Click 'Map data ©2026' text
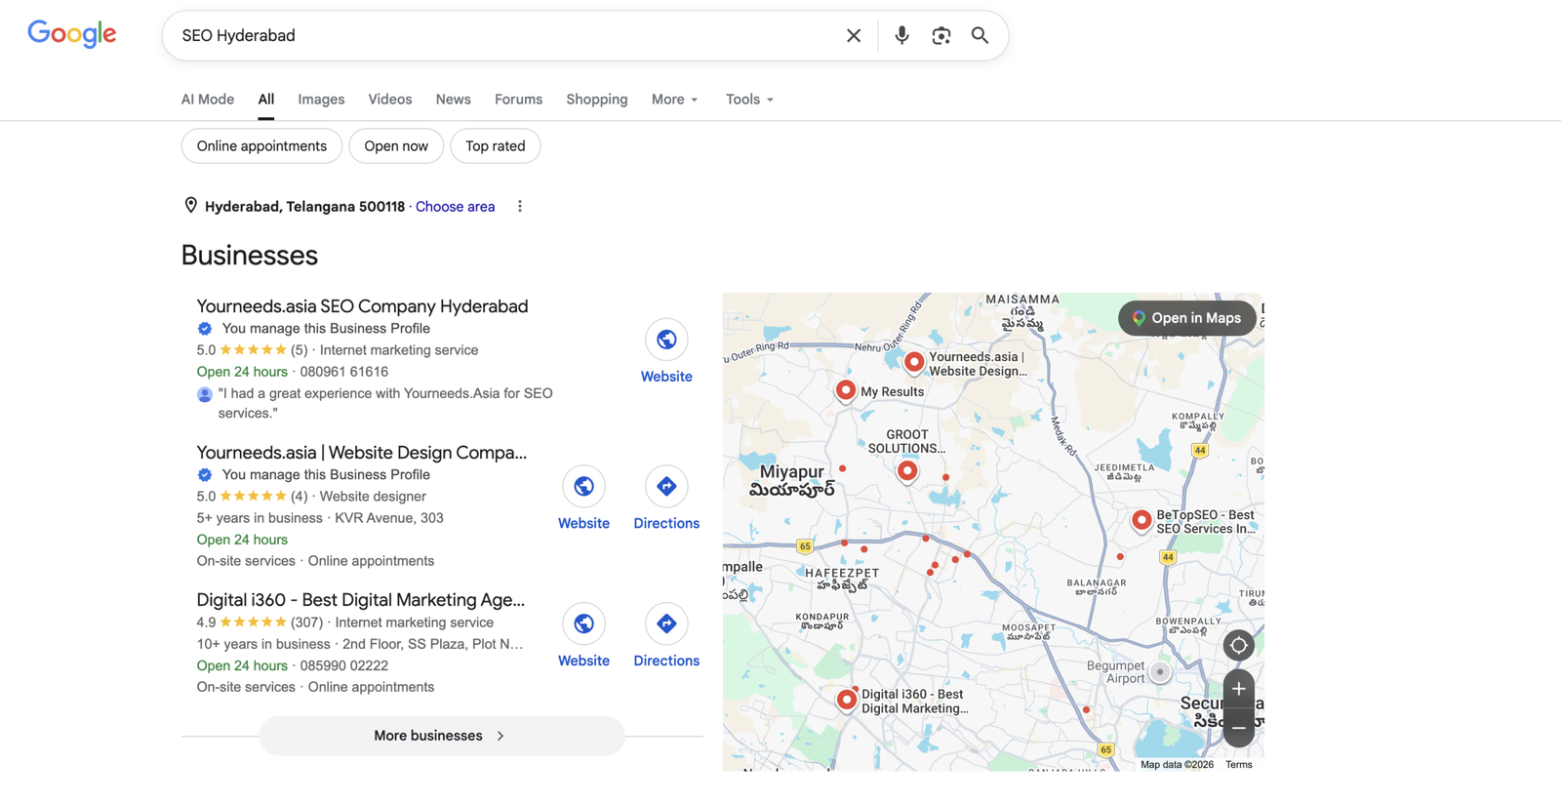 1178,765
